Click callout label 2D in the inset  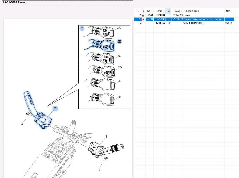pyautogui.click(x=119, y=67)
